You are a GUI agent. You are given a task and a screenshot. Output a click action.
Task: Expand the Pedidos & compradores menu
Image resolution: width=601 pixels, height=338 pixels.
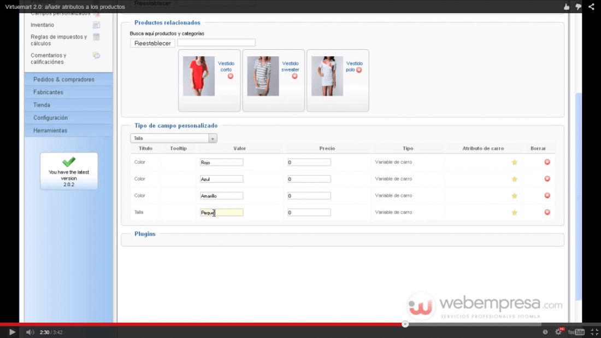(x=69, y=79)
